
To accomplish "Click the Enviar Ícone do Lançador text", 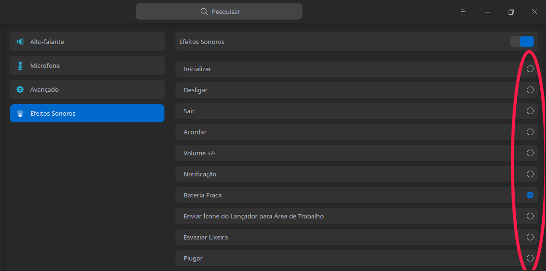I will [254, 216].
